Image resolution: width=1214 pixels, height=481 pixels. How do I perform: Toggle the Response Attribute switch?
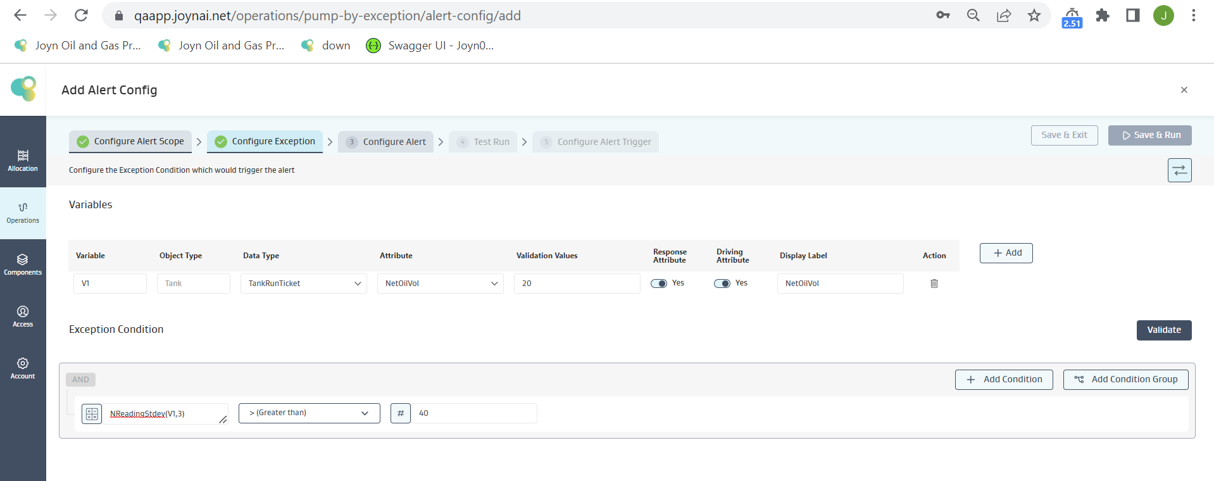pos(659,284)
